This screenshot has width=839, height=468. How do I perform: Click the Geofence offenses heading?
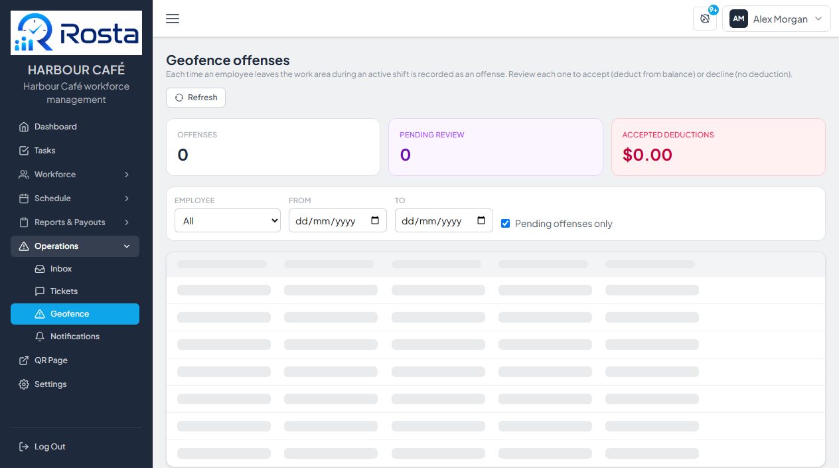tap(228, 60)
